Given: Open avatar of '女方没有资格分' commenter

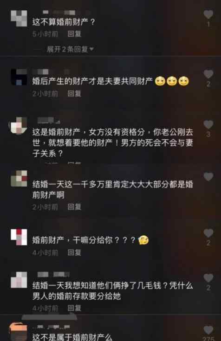Looking at the screenshot, I should tap(19, 125).
